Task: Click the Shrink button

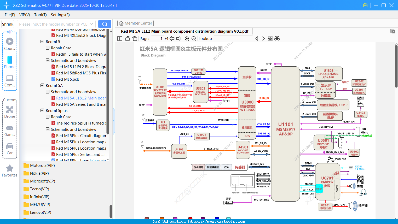Action: pos(8,24)
